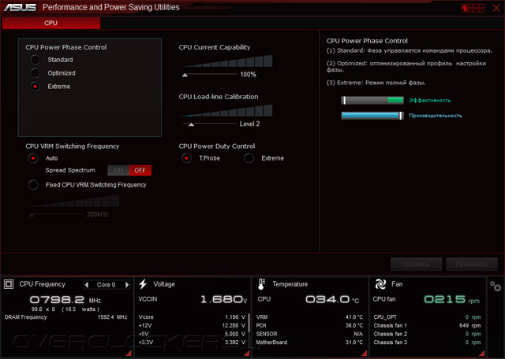Open monitor settings gear icon
Image resolution: width=505 pixels, height=359 pixels.
pos(496,286)
